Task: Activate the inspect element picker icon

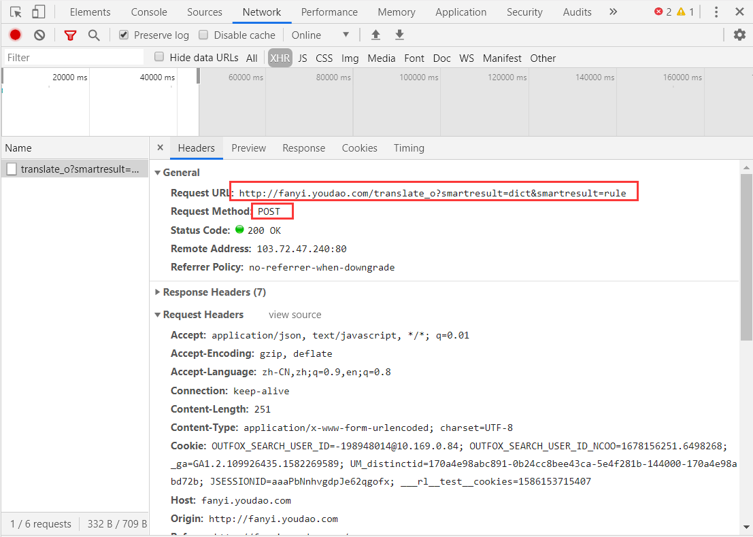Action: tap(16, 12)
